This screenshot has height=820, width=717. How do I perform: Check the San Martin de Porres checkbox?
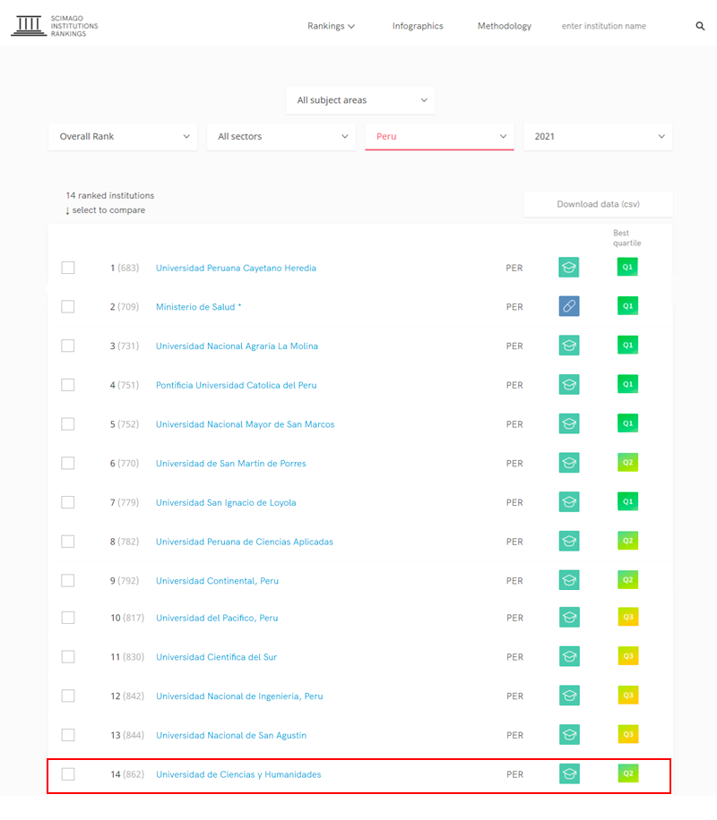[67, 464]
